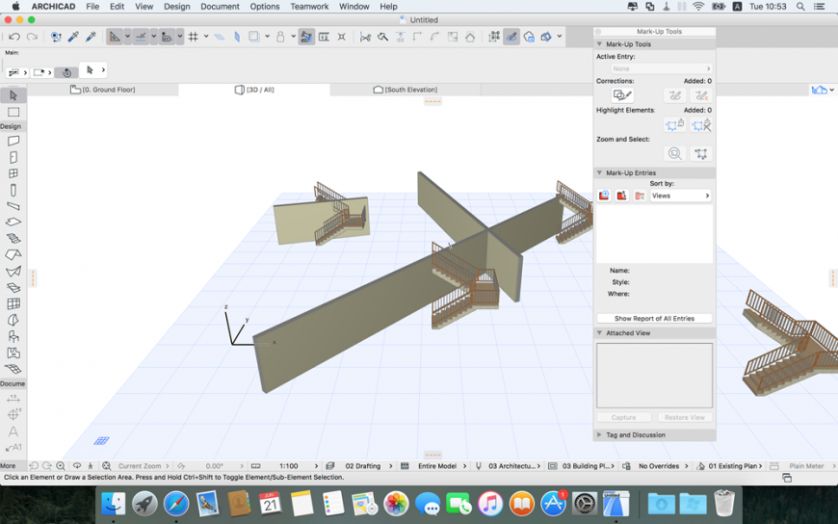Toggle the Ruler icon in toolbar
Screen dimensions: 838x524
[324, 37]
